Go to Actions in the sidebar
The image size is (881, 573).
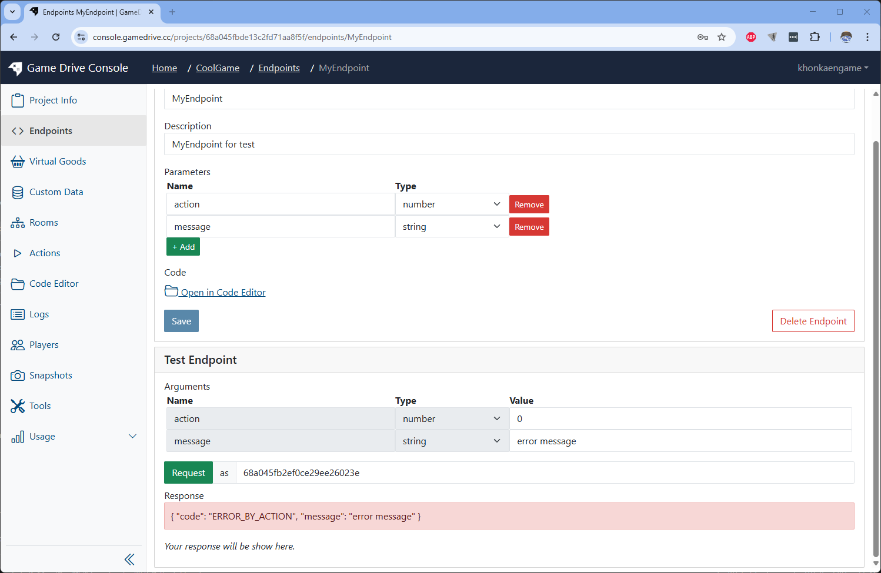click(x=45, y=253)
